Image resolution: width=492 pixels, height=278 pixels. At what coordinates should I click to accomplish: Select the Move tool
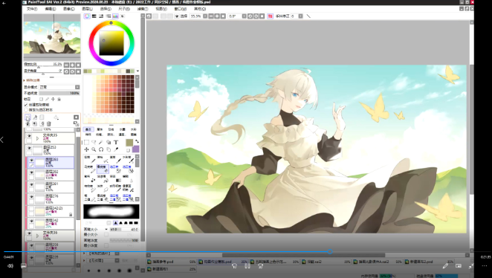87,149
